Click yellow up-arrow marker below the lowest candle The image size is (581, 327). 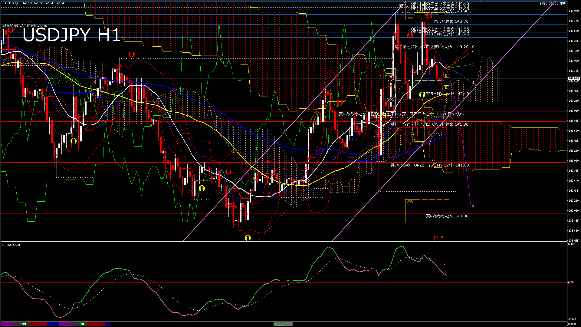pos(248,238)
